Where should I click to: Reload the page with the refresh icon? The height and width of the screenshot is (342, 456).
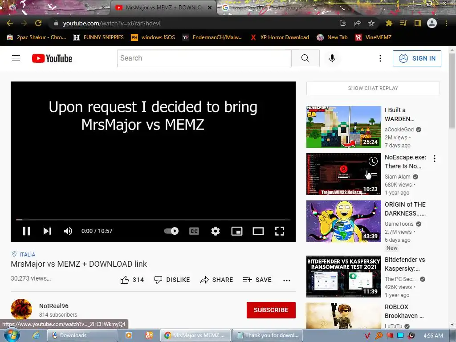pyautogui.click(x=38, y=23)
